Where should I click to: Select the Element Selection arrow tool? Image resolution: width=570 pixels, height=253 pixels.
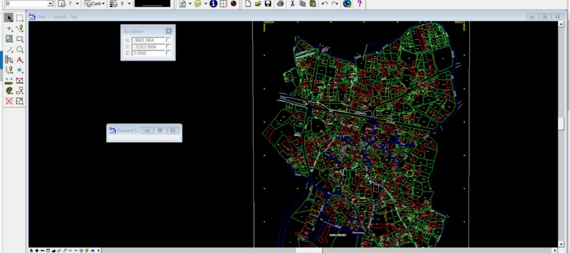(9, 18)
